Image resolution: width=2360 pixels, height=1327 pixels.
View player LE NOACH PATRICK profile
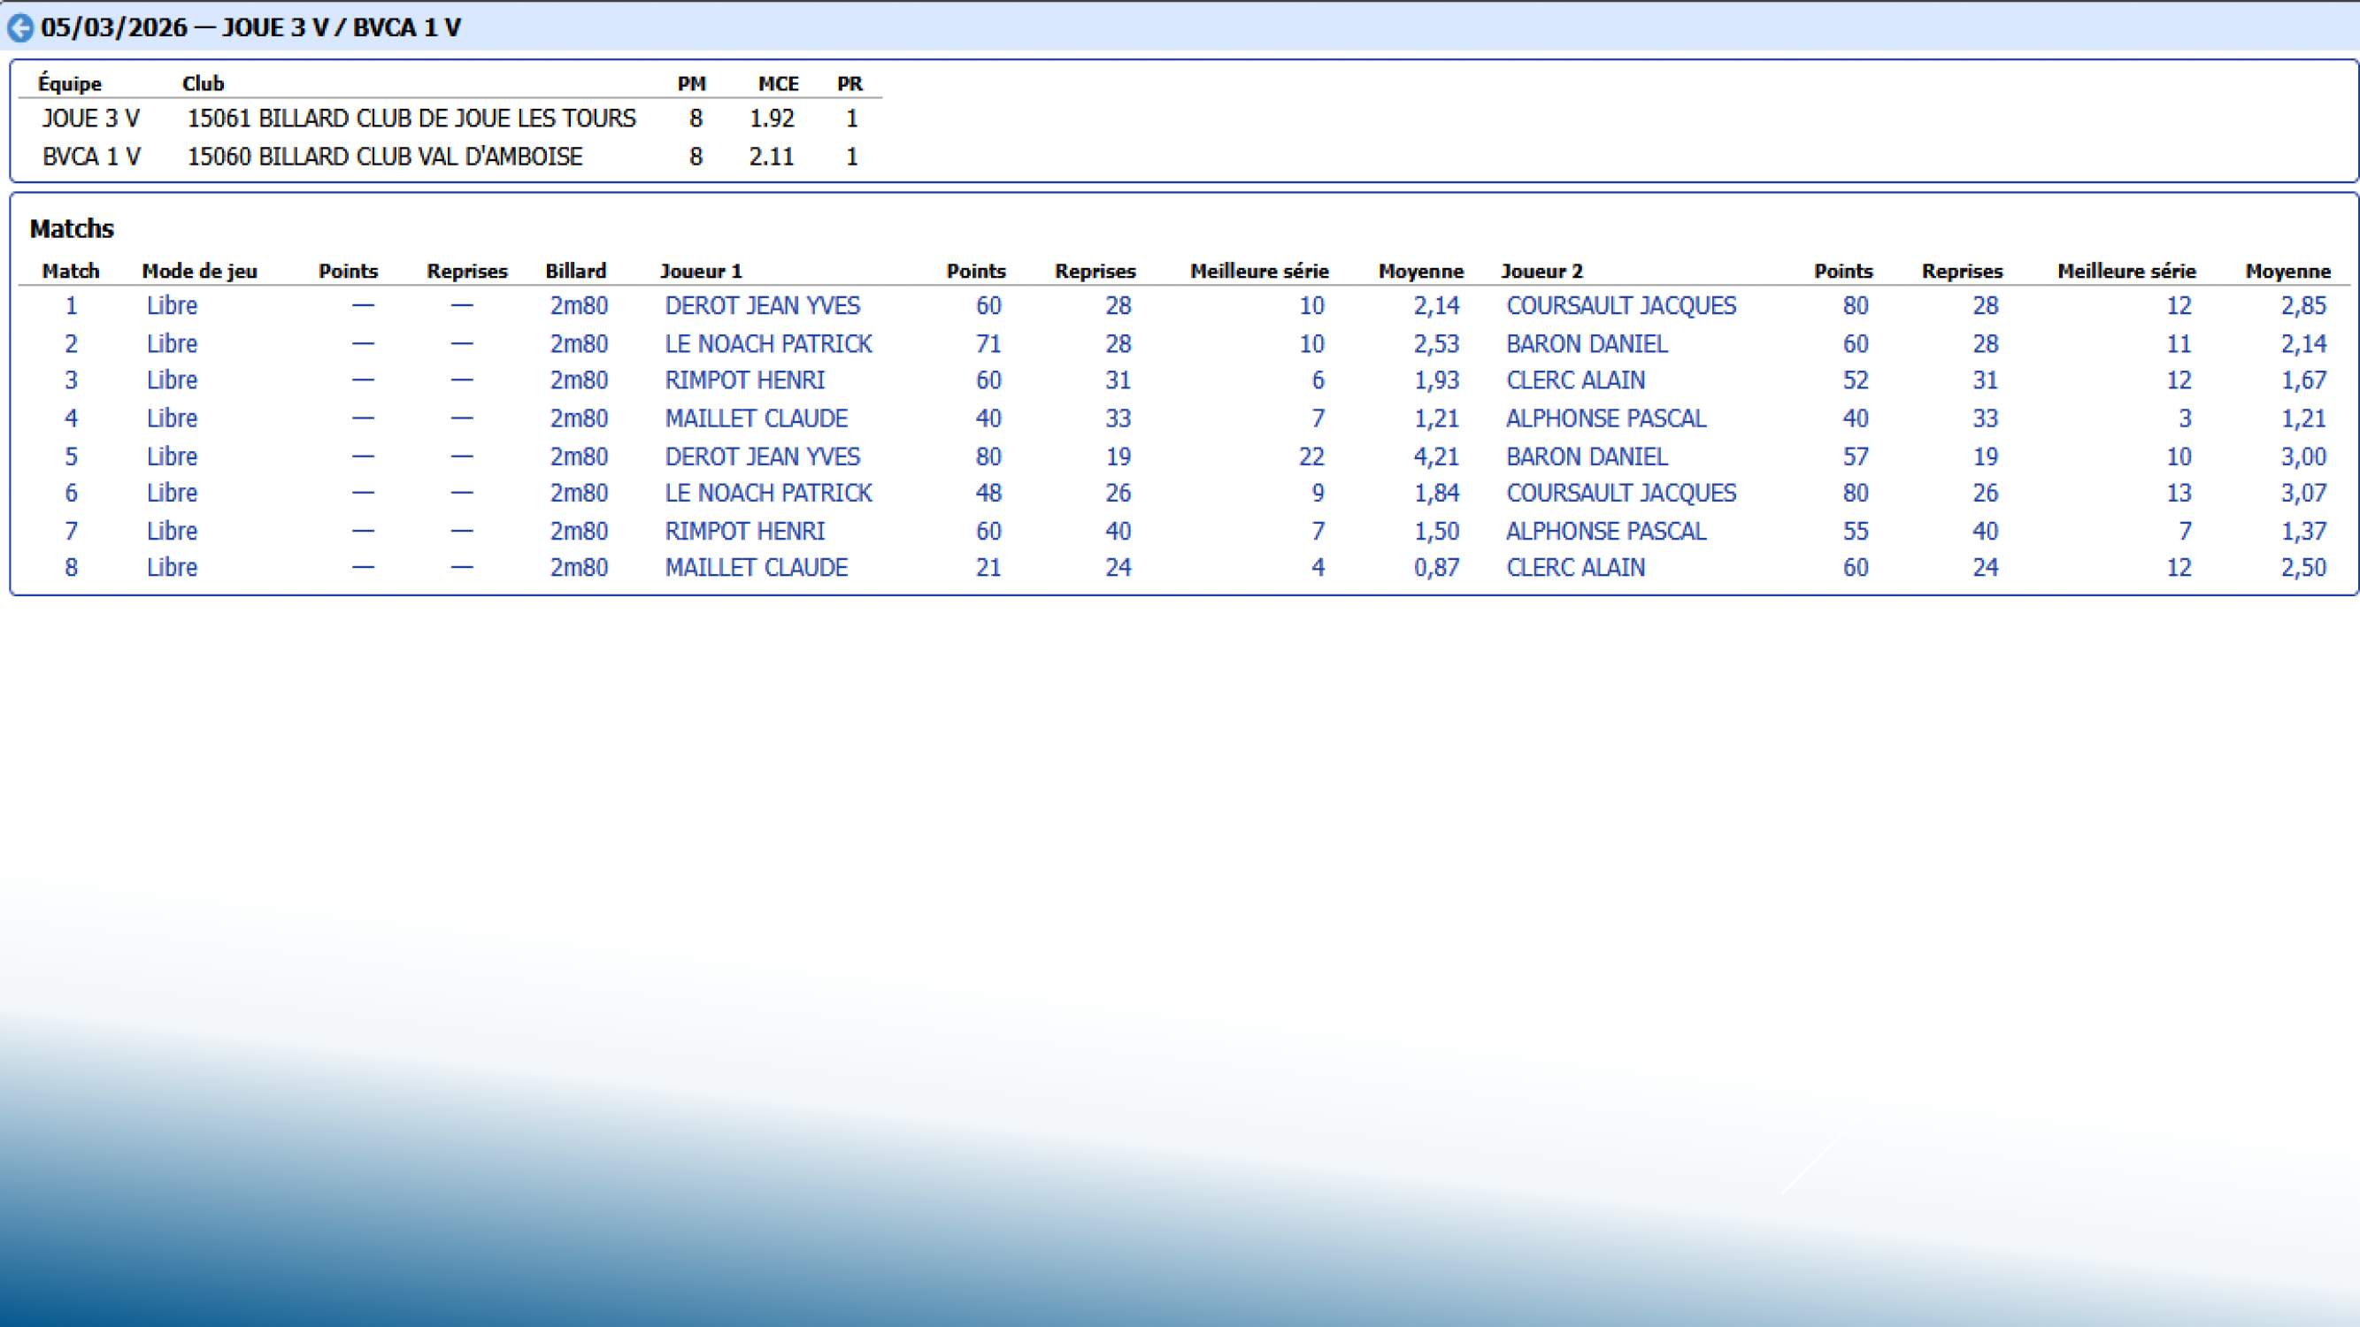coord(769,342)
